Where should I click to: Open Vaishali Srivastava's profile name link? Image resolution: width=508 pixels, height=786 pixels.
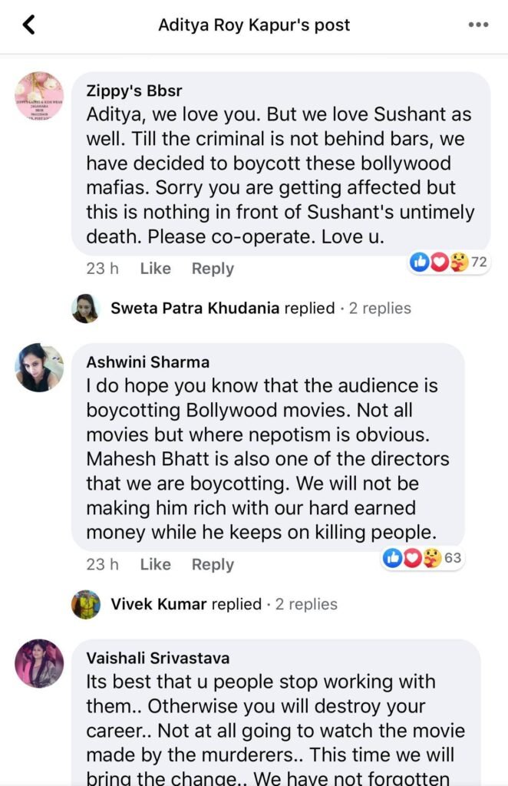(157, 658)
